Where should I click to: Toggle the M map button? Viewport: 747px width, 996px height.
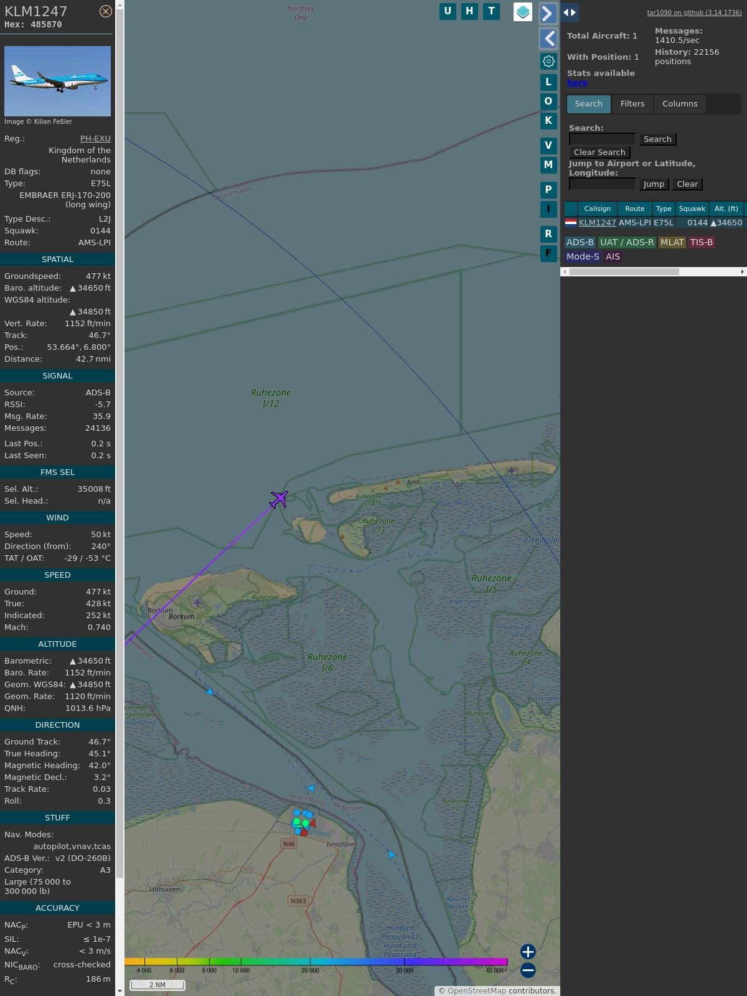coord(548,165)
